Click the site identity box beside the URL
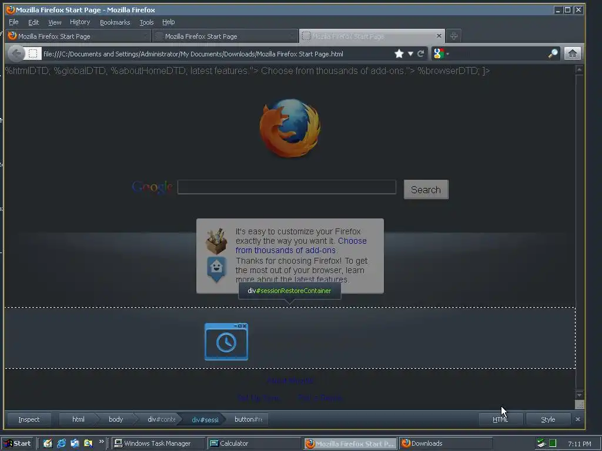This screenshot has width=602, height=451. [x=33, y=53]
